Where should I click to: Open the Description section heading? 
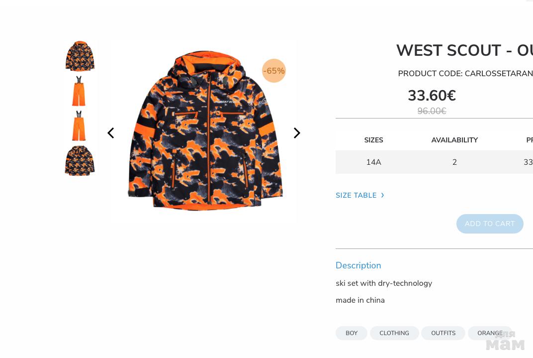358,265
